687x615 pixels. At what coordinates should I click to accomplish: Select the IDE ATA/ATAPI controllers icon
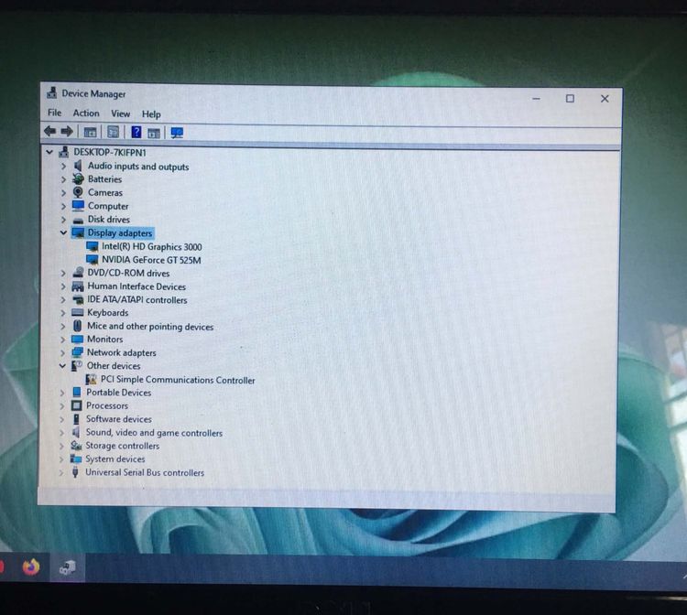click(x=78, y=299)
